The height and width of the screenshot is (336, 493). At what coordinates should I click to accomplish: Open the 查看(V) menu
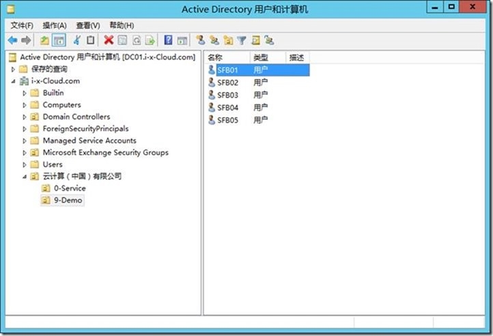pyautogui.click(x=88, y=25)
